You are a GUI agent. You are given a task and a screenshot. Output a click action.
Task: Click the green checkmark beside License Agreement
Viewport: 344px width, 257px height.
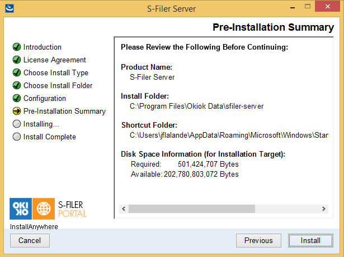17,60
